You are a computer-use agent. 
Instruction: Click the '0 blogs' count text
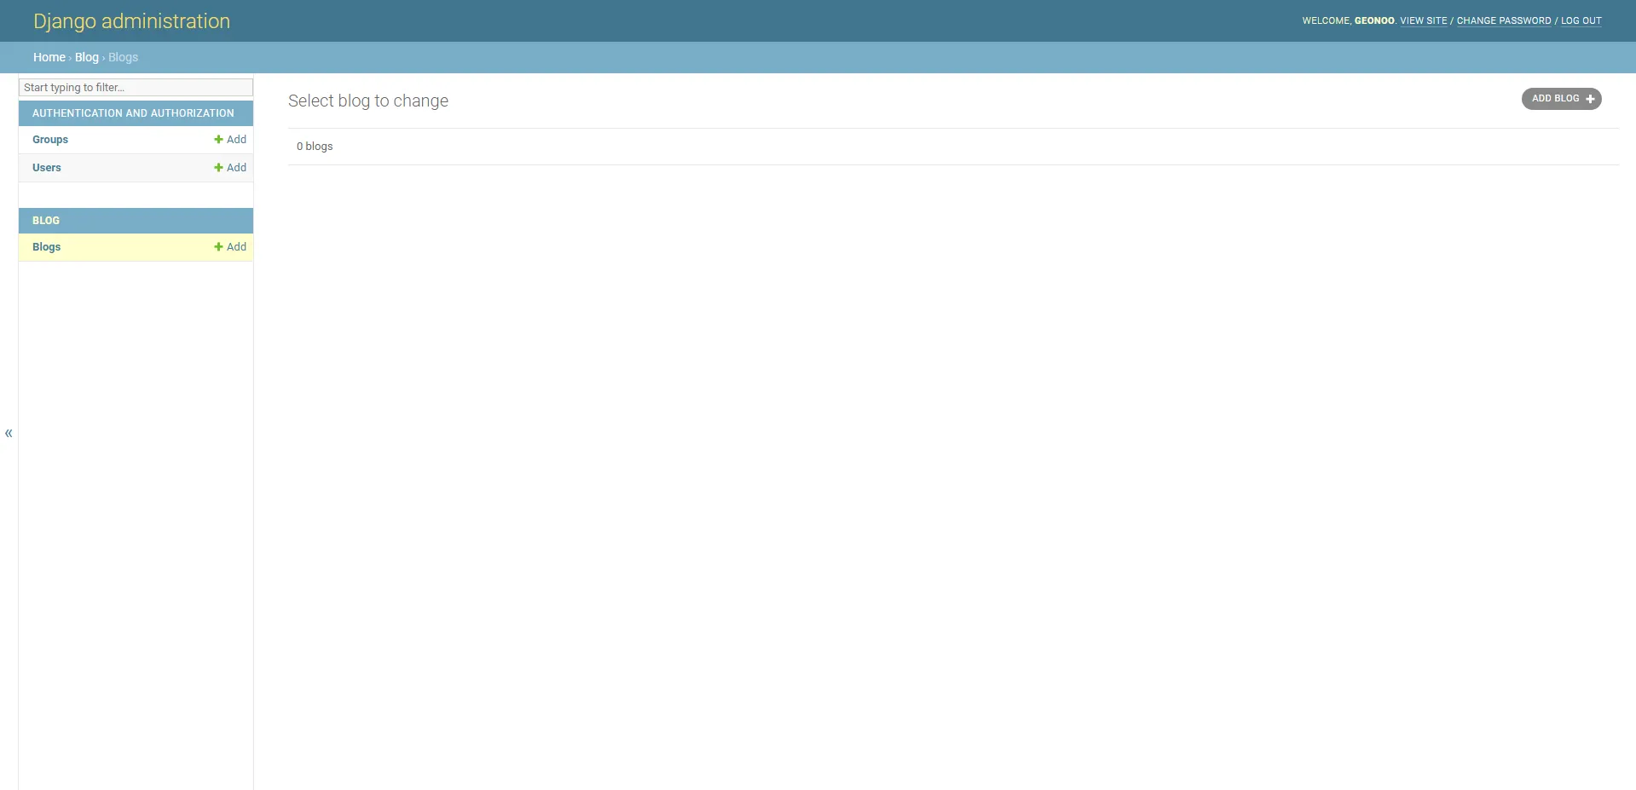(x=315, y=147)
